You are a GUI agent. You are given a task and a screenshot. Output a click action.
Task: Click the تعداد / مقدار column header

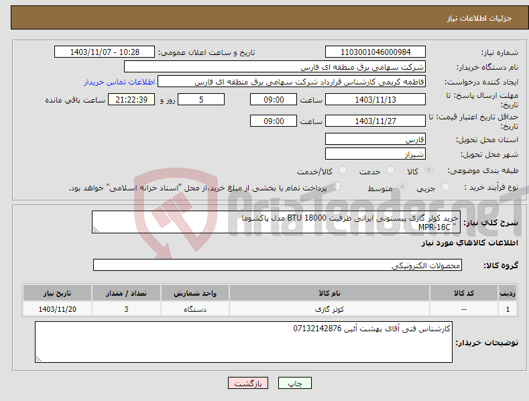coord(126,293)
